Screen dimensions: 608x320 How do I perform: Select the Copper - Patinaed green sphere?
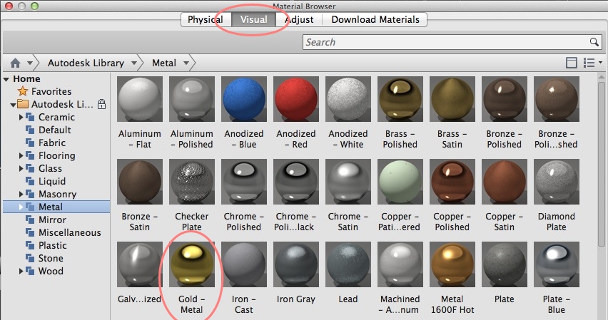(400, 181)
